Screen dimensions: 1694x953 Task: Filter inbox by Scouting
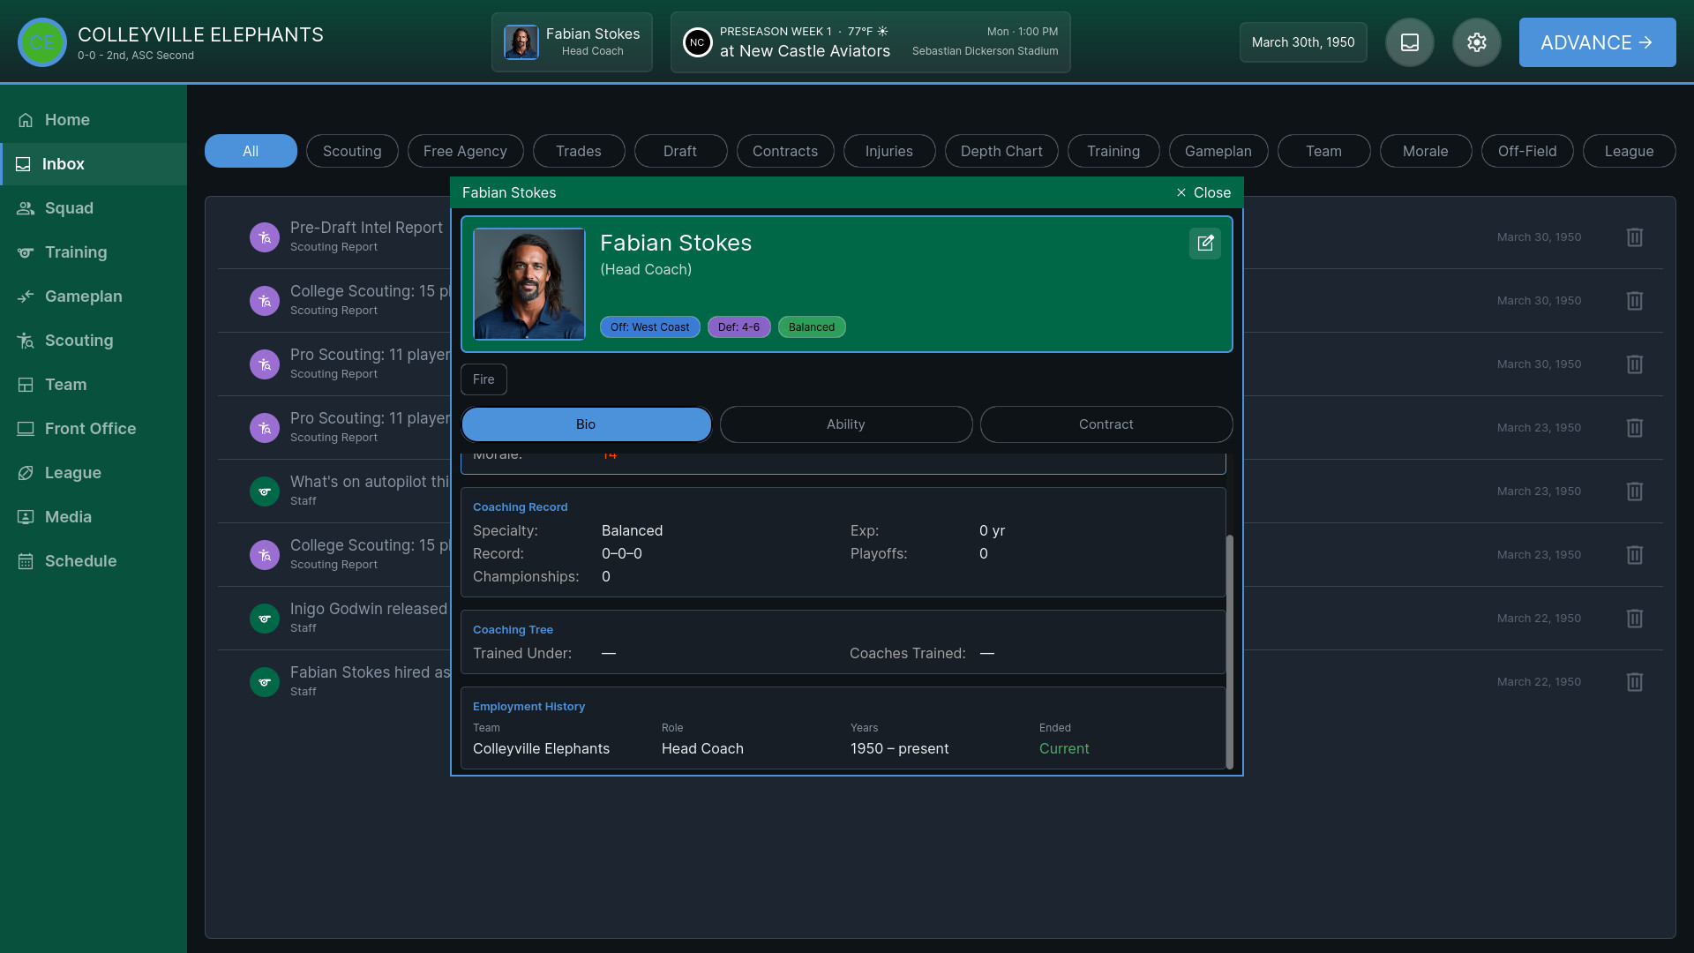point(352,151)
